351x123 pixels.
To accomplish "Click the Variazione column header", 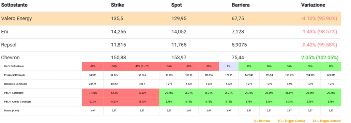I will 313,5.
